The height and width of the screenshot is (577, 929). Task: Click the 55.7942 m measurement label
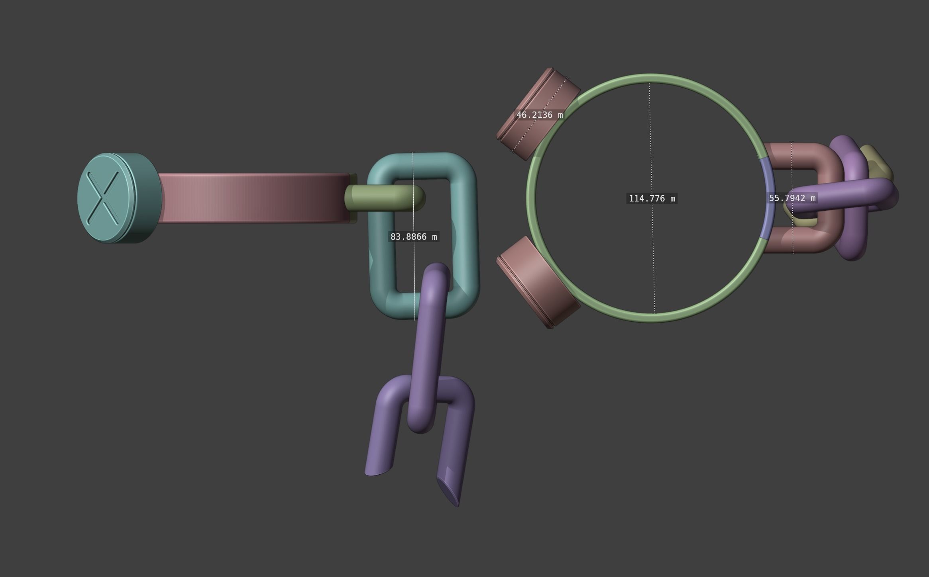pyautogui.click(x=792, y=198)
